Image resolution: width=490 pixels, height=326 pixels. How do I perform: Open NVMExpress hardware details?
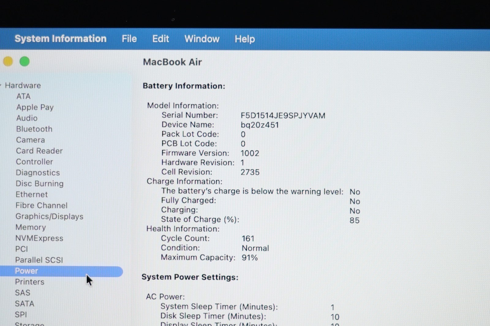click(39, 238)
